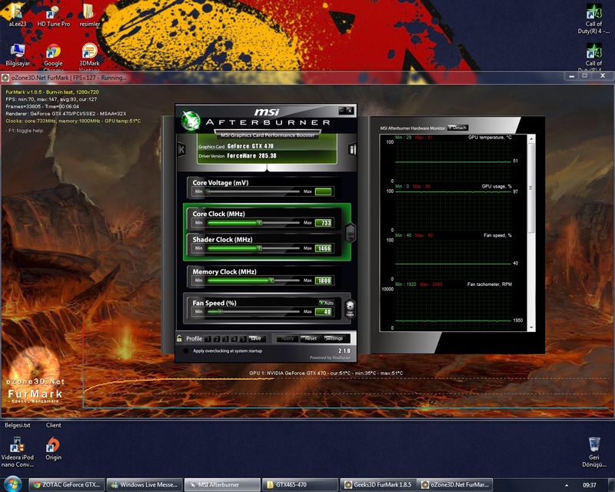Switch to MSI Afterburner taskbar item
The width and height of the screenshot is (615, 492).
(x=222, y=484)
